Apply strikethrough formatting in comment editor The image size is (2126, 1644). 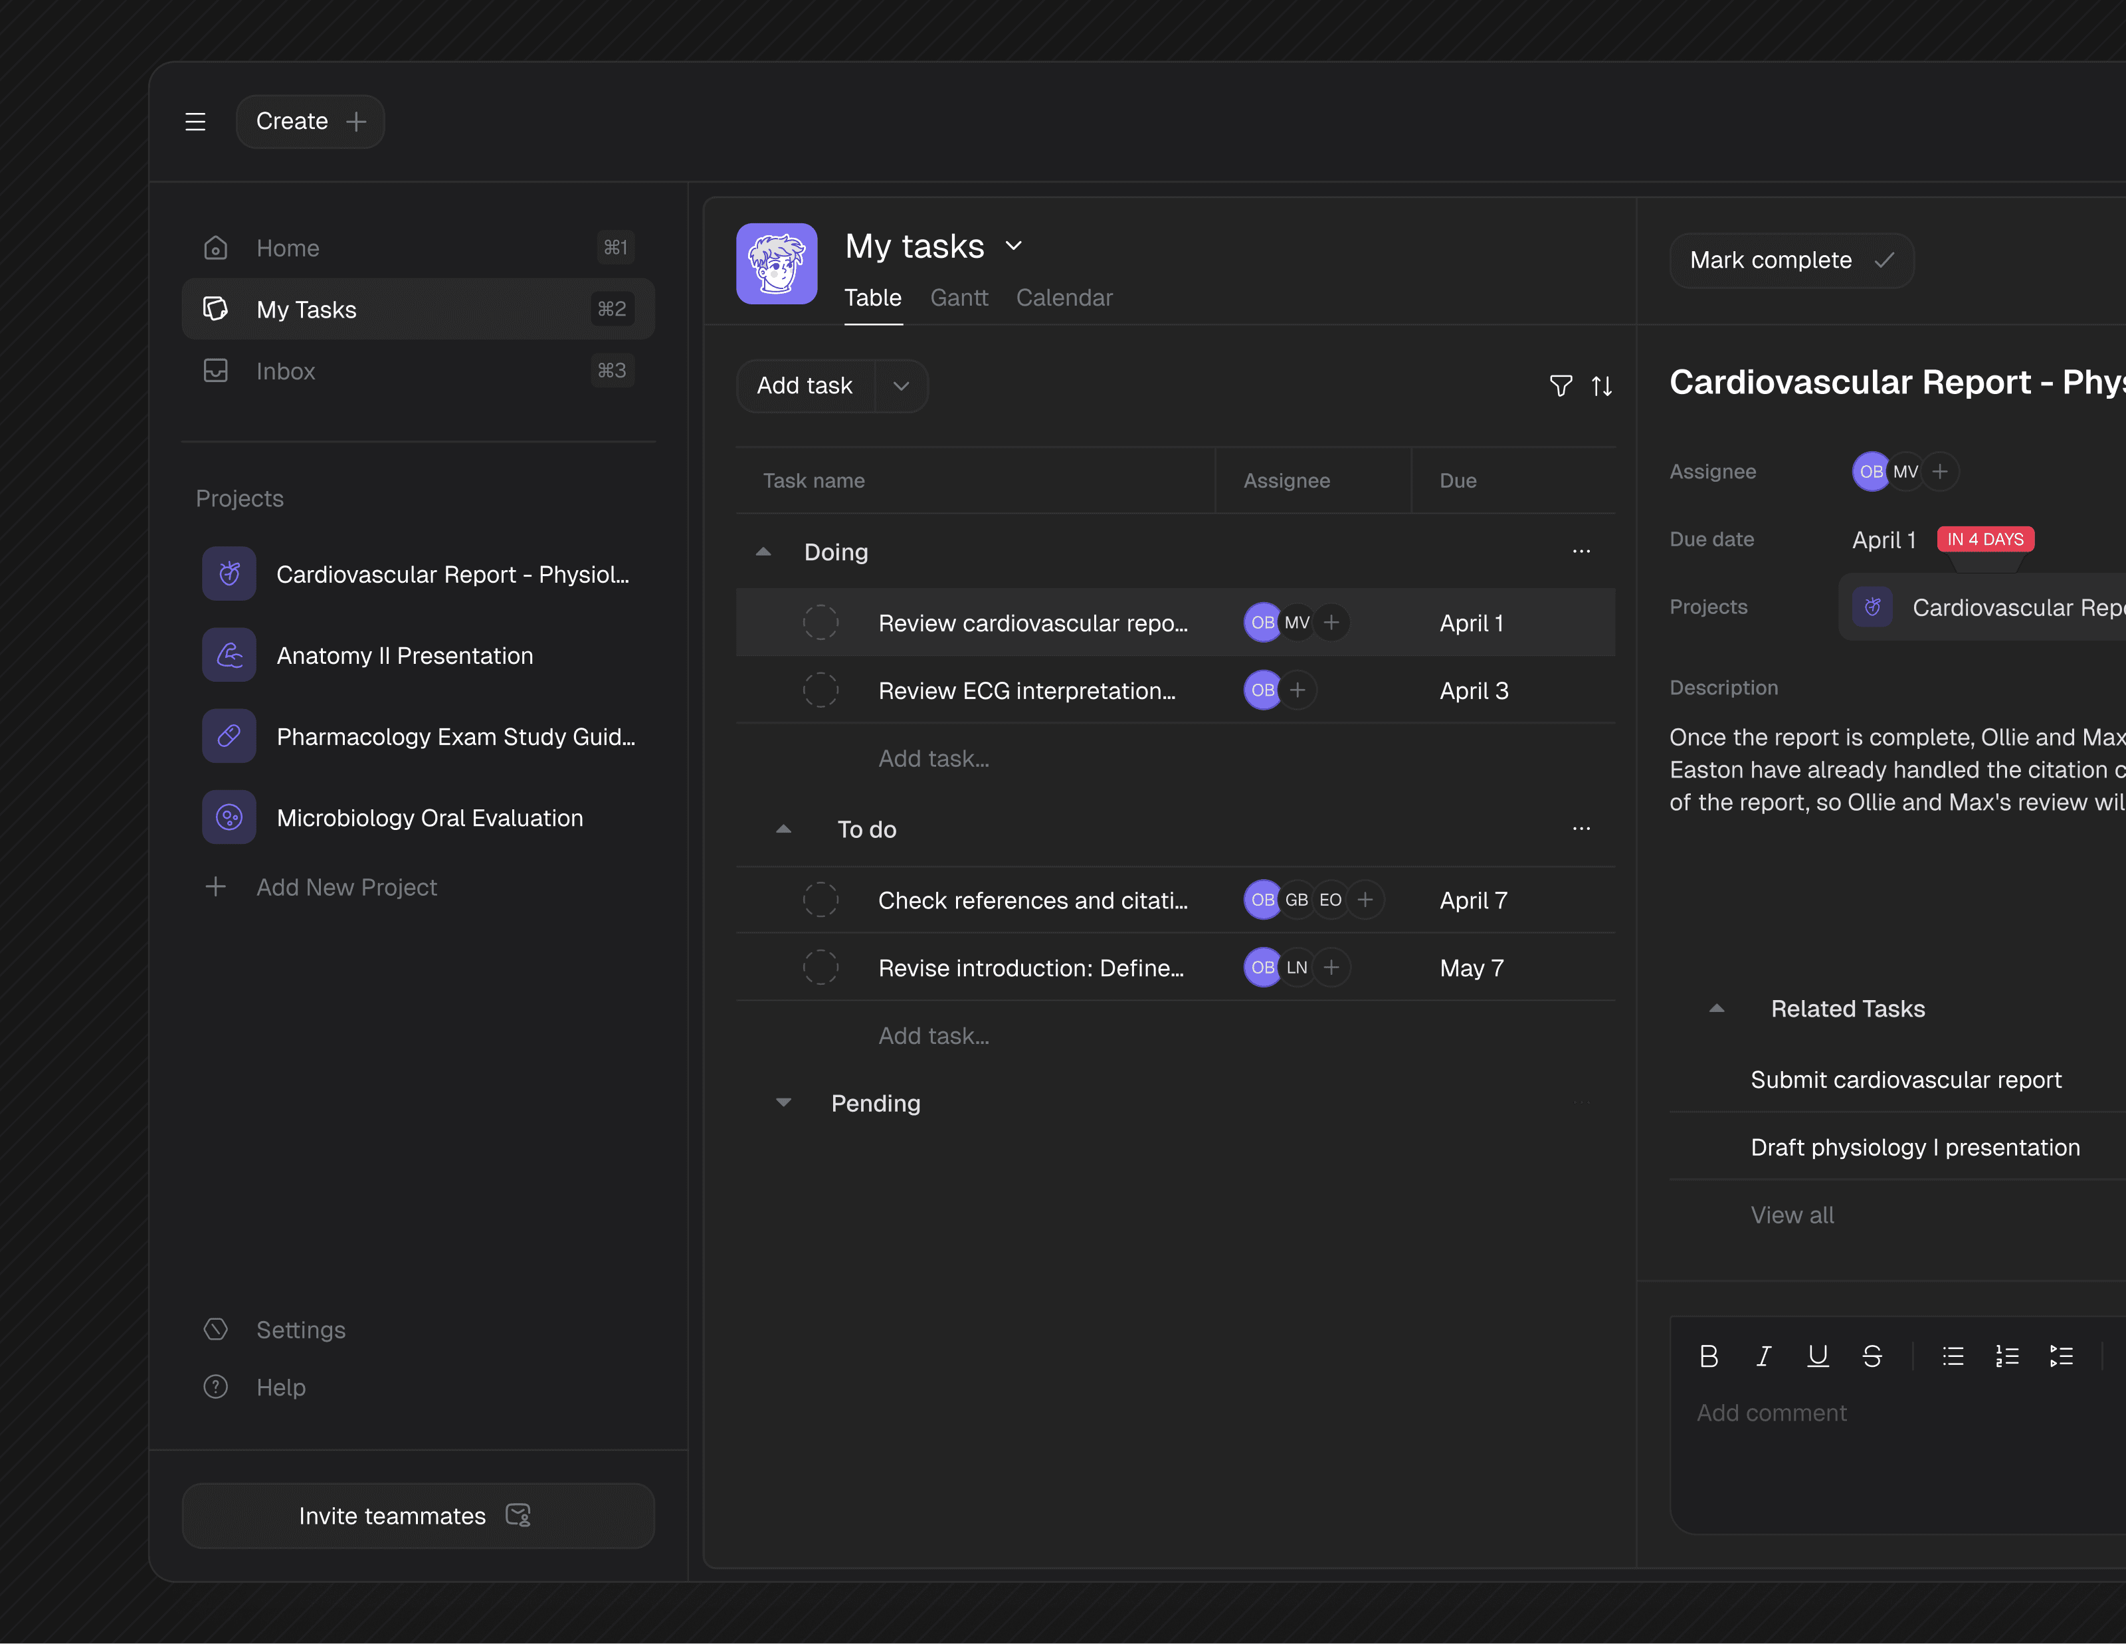point(1871,1356)
